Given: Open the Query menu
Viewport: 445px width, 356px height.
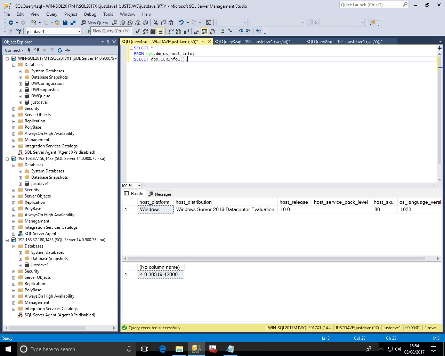Looking at the screenshot, I should click(x=51, y=14).
